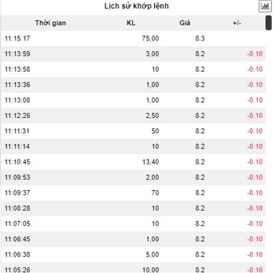Select the +/- change column header
Viewport: 273px width, 273px height.
[x=237, y=23]
